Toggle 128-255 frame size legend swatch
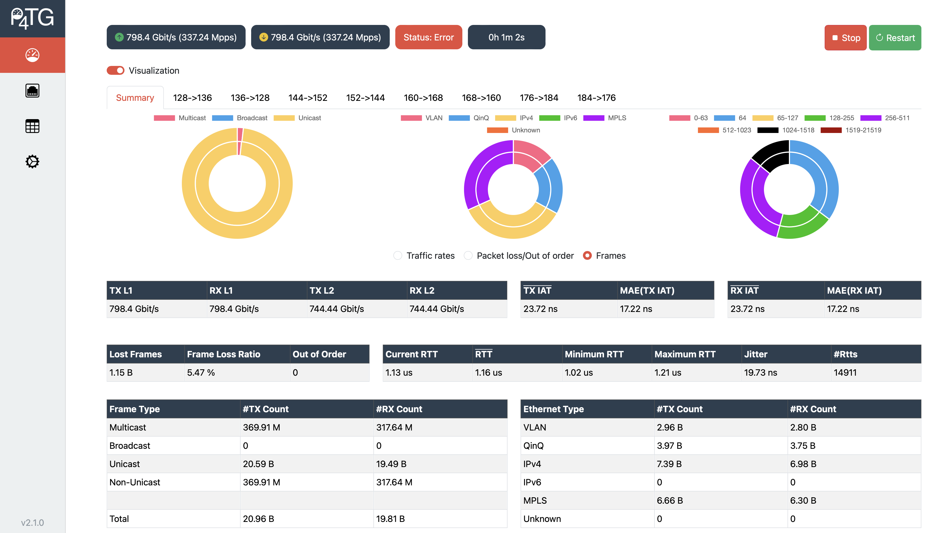948x533 pixels. (x=815, y=118)
